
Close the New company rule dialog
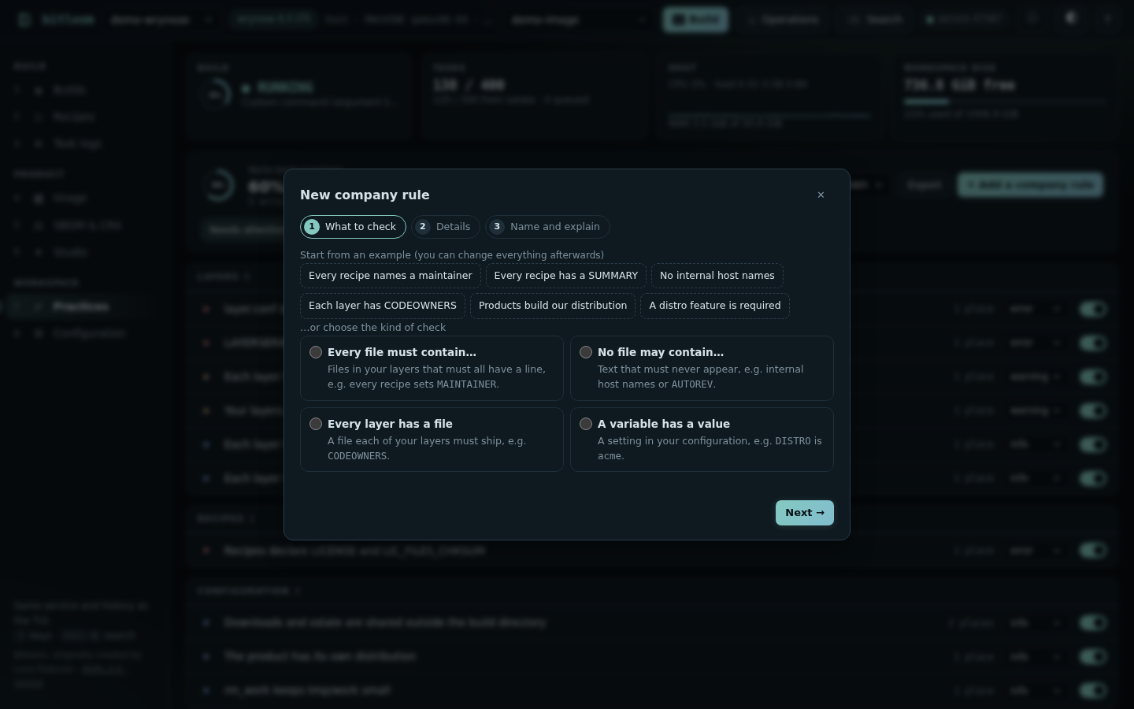click(x=821, y=195)
